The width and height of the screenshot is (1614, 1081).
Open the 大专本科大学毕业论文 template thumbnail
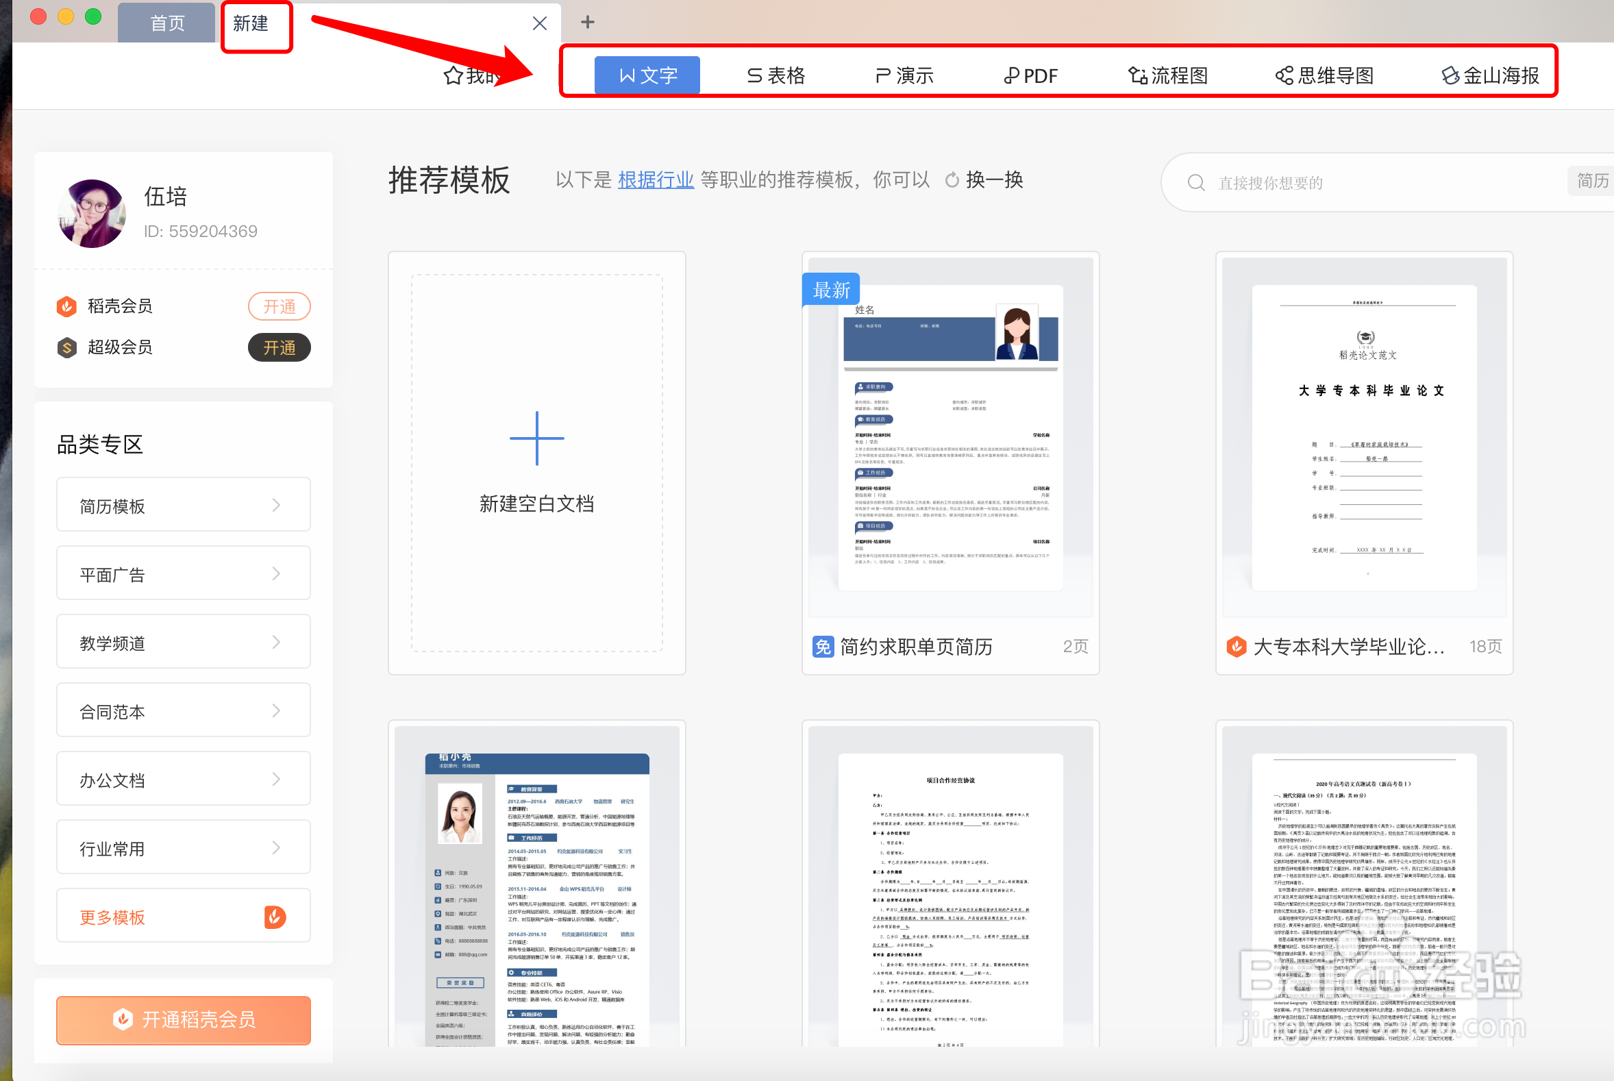point(1365,438)
